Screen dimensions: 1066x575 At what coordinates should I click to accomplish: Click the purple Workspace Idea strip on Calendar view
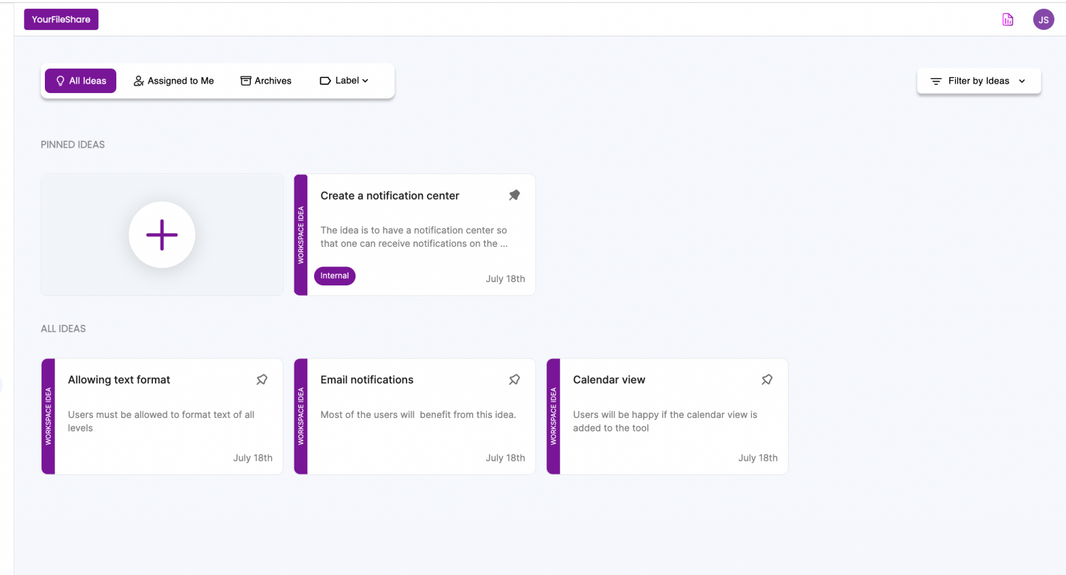553,416
